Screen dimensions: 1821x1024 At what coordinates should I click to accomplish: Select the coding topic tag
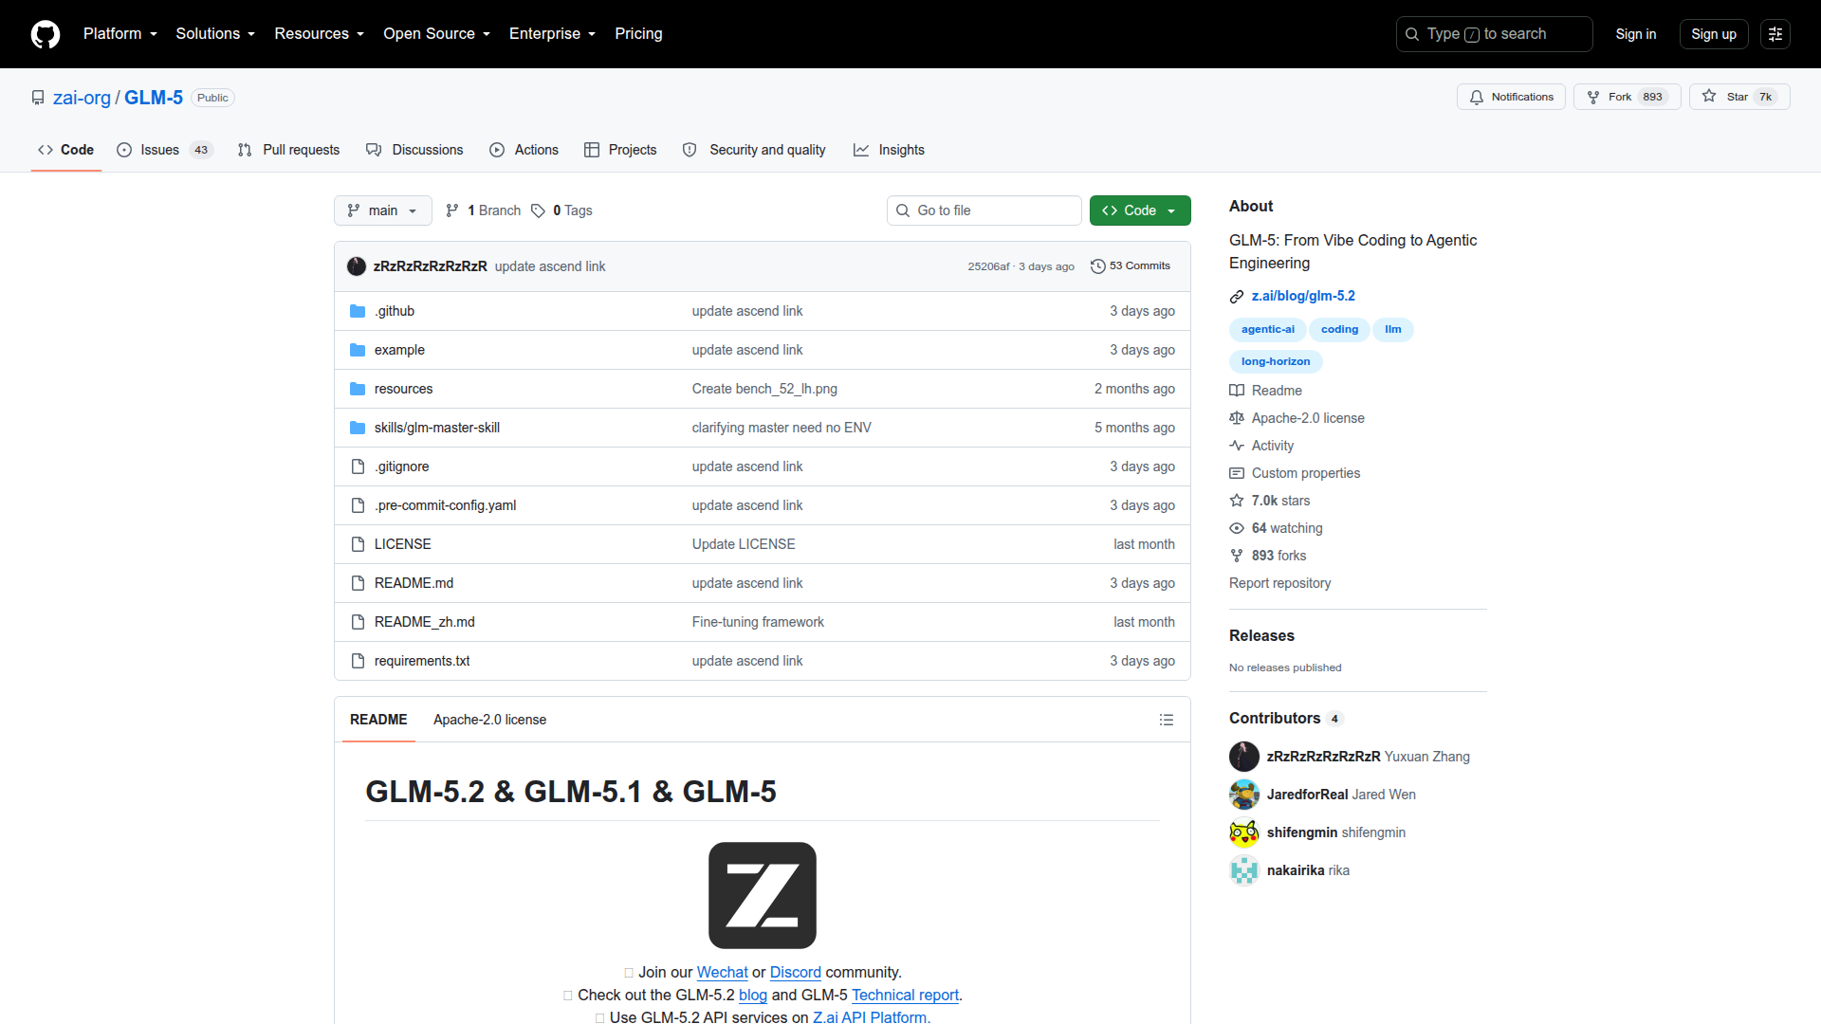tap(1339, 329)
